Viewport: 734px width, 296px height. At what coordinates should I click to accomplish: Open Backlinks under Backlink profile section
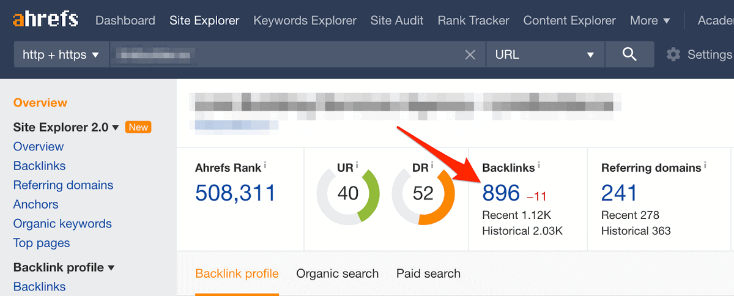click(39, 286)
